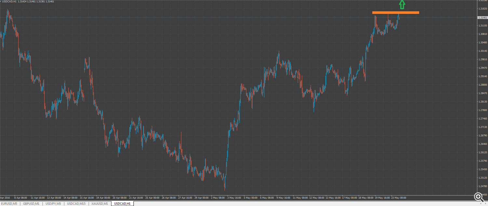Switch to the XAUUSD,M1 chart tab
The width and height of the screenshot is (488, 206).
[x=100, y=204]
